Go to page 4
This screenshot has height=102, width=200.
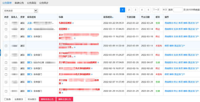tap(142, 10)
